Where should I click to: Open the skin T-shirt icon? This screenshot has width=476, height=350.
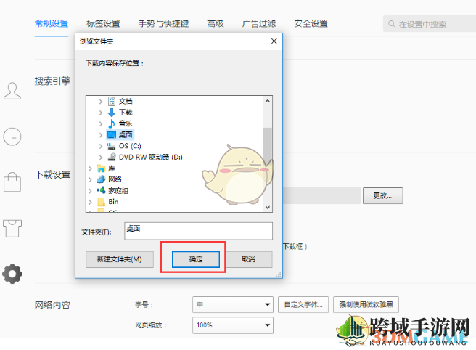click(12, 228)
